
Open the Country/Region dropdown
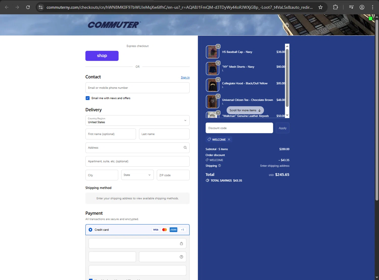tap(137, 120)
